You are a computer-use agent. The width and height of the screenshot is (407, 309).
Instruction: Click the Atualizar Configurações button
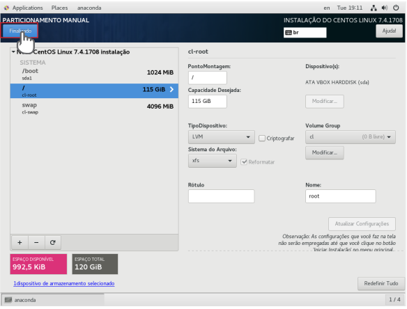(x=362, y=223)
